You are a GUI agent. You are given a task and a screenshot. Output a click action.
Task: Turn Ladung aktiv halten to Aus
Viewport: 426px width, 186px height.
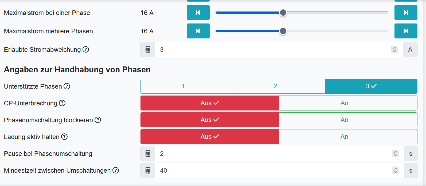click(210, 137)
